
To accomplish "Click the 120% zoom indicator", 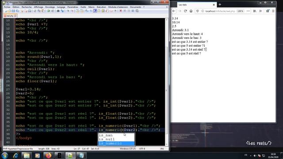I will 240,11.
